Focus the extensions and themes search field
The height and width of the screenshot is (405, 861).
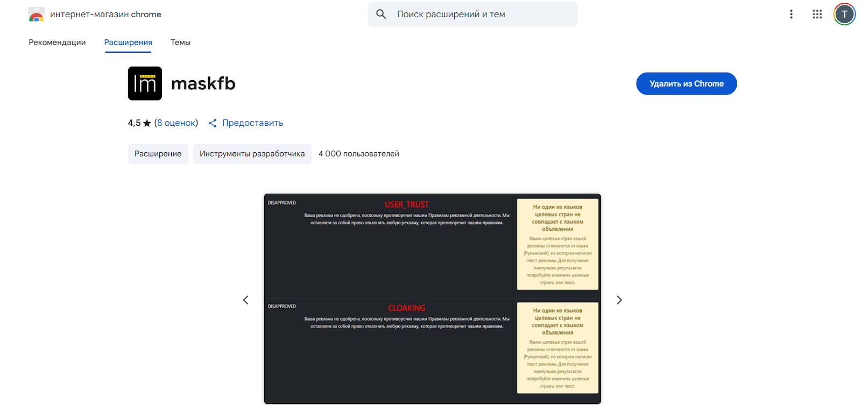coord(472,15)
